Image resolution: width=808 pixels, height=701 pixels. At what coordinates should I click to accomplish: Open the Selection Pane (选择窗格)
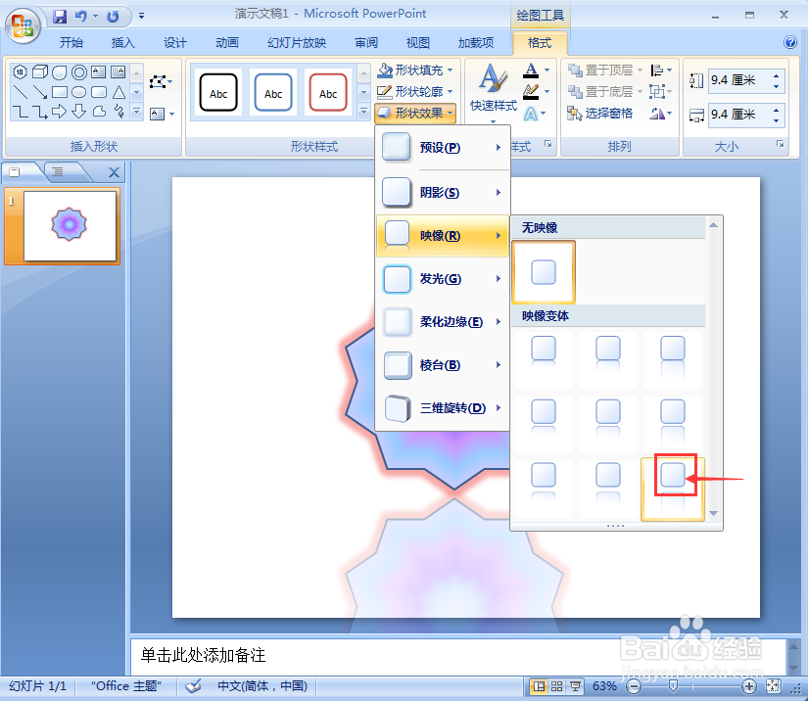coord(599,114)
